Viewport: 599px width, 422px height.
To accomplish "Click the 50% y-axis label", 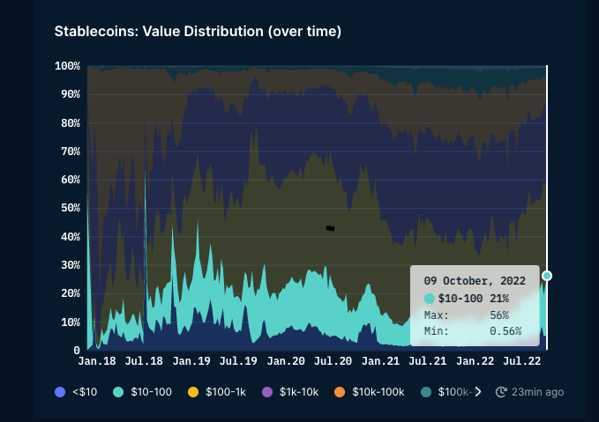I will pyautogui.click(x=71, y=208).
